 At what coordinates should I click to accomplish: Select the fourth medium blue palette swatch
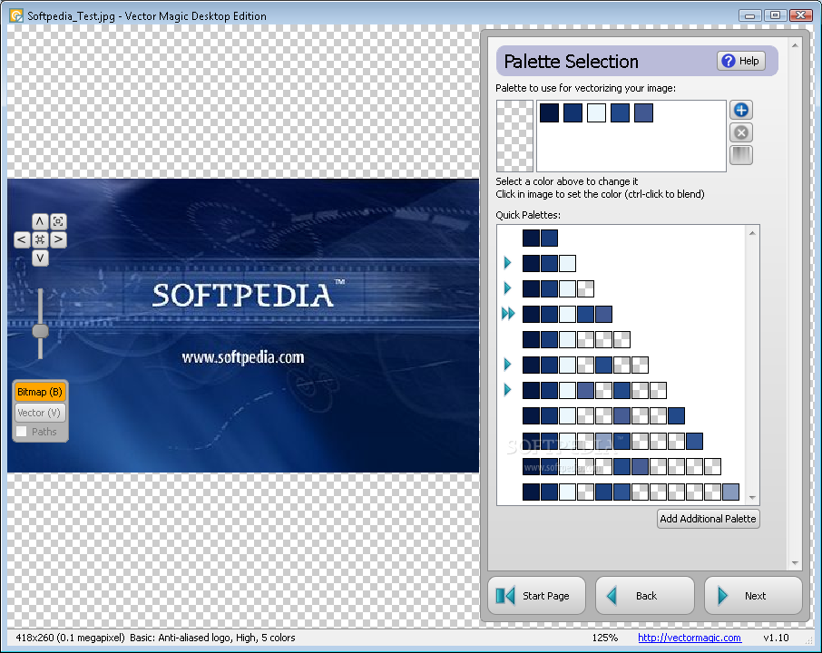[620, 112]
